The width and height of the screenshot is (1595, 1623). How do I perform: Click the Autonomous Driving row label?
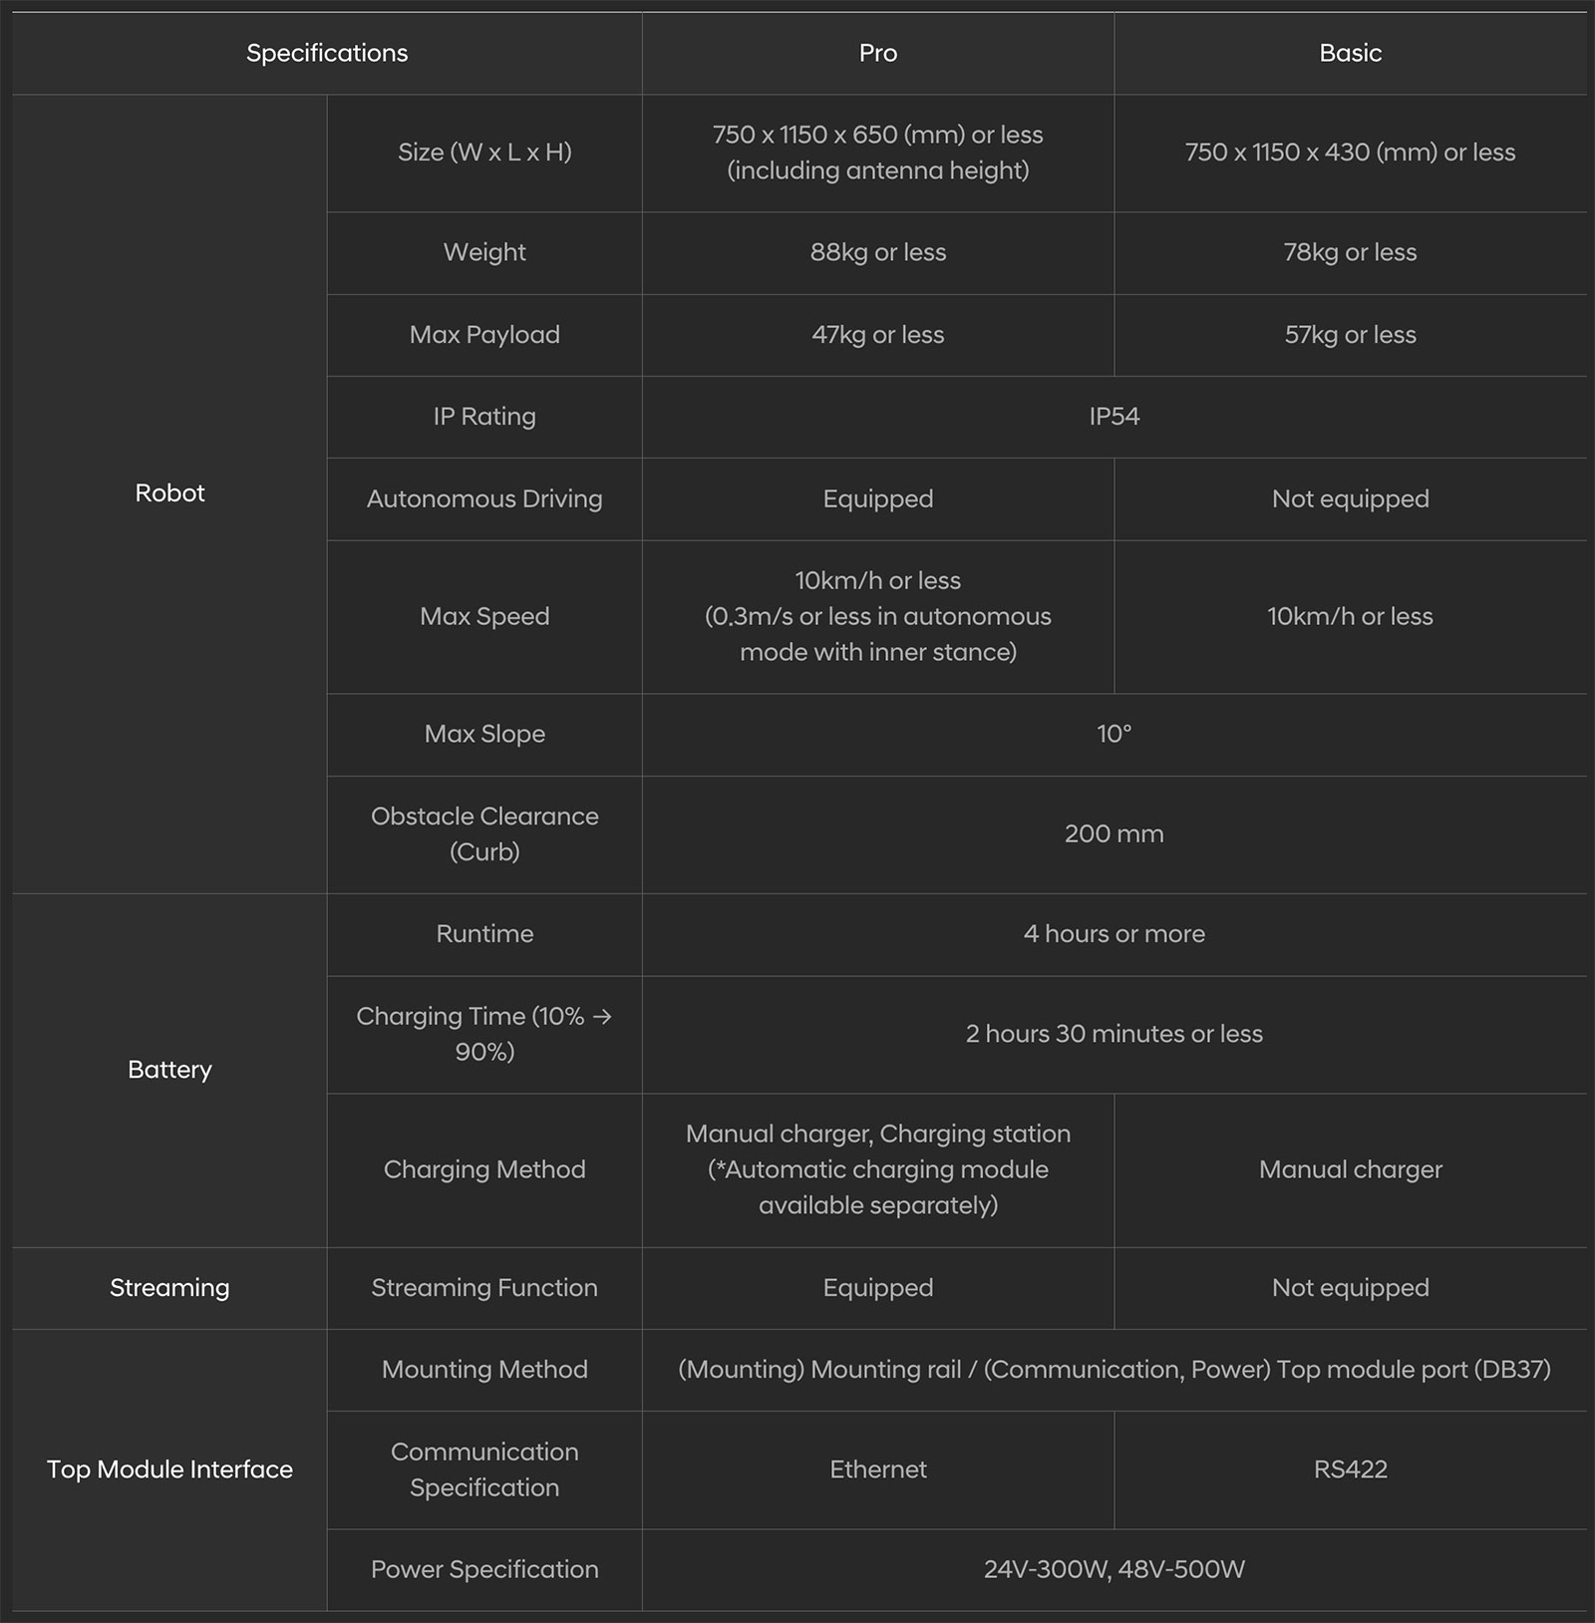pyautogui.click(x=484, y=498)
